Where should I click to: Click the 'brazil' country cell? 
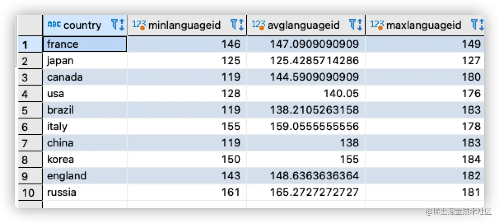(x=85, y=110)
